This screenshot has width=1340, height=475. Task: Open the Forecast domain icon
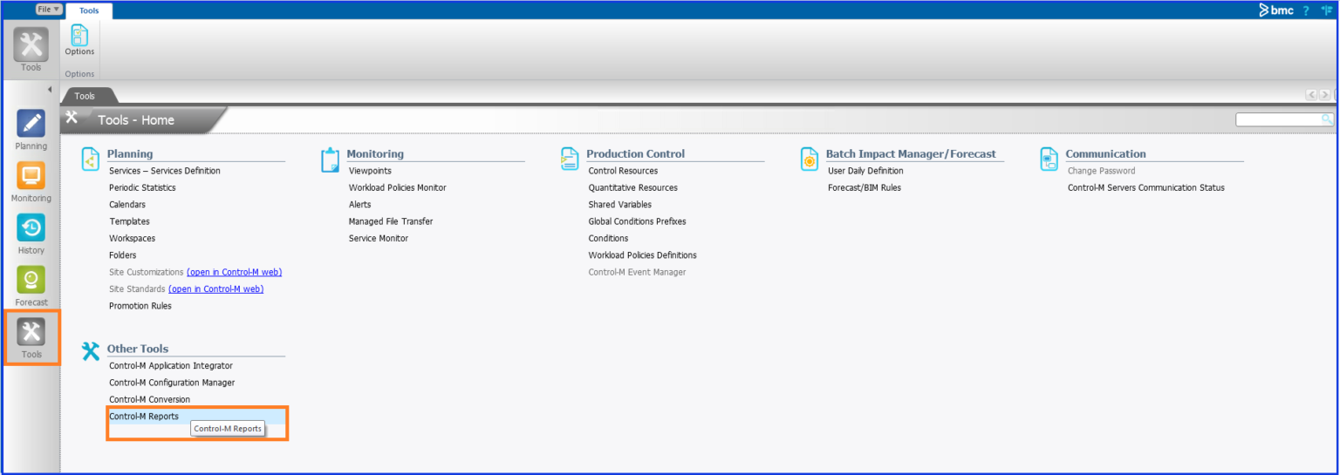coord(31,281)
